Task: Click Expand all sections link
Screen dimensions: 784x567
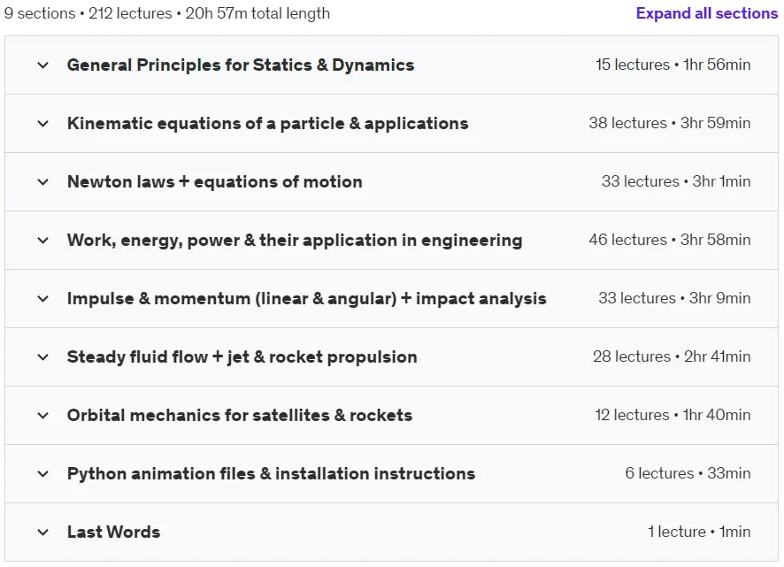Action: 706,13
